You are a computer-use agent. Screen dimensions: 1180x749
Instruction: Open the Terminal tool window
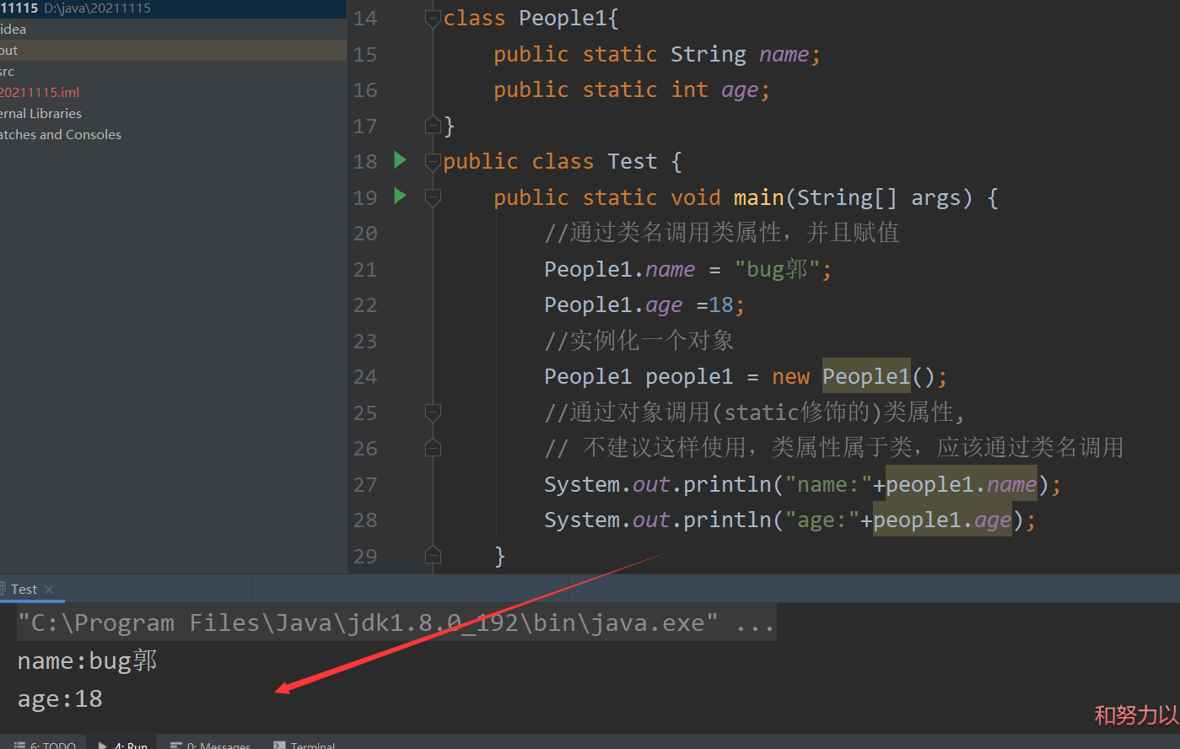305,745
